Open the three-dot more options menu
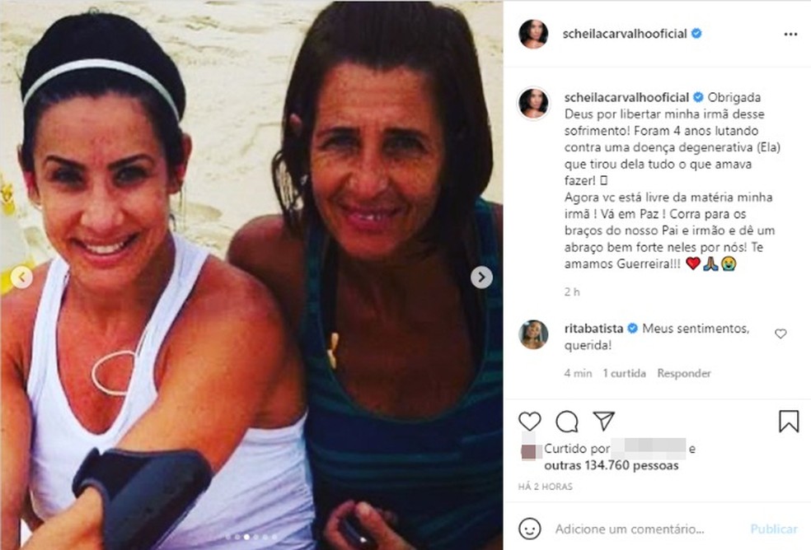Viewport: 811px width, 550px height. [x=790, y=34]
